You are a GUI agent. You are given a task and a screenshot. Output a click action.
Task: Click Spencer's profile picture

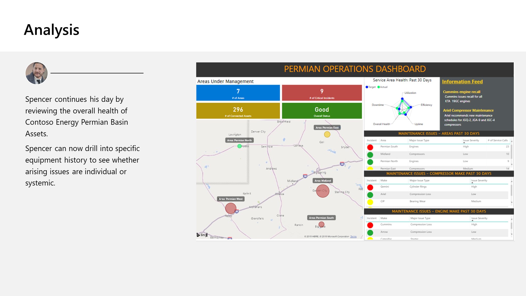click(x=37, y=73)
